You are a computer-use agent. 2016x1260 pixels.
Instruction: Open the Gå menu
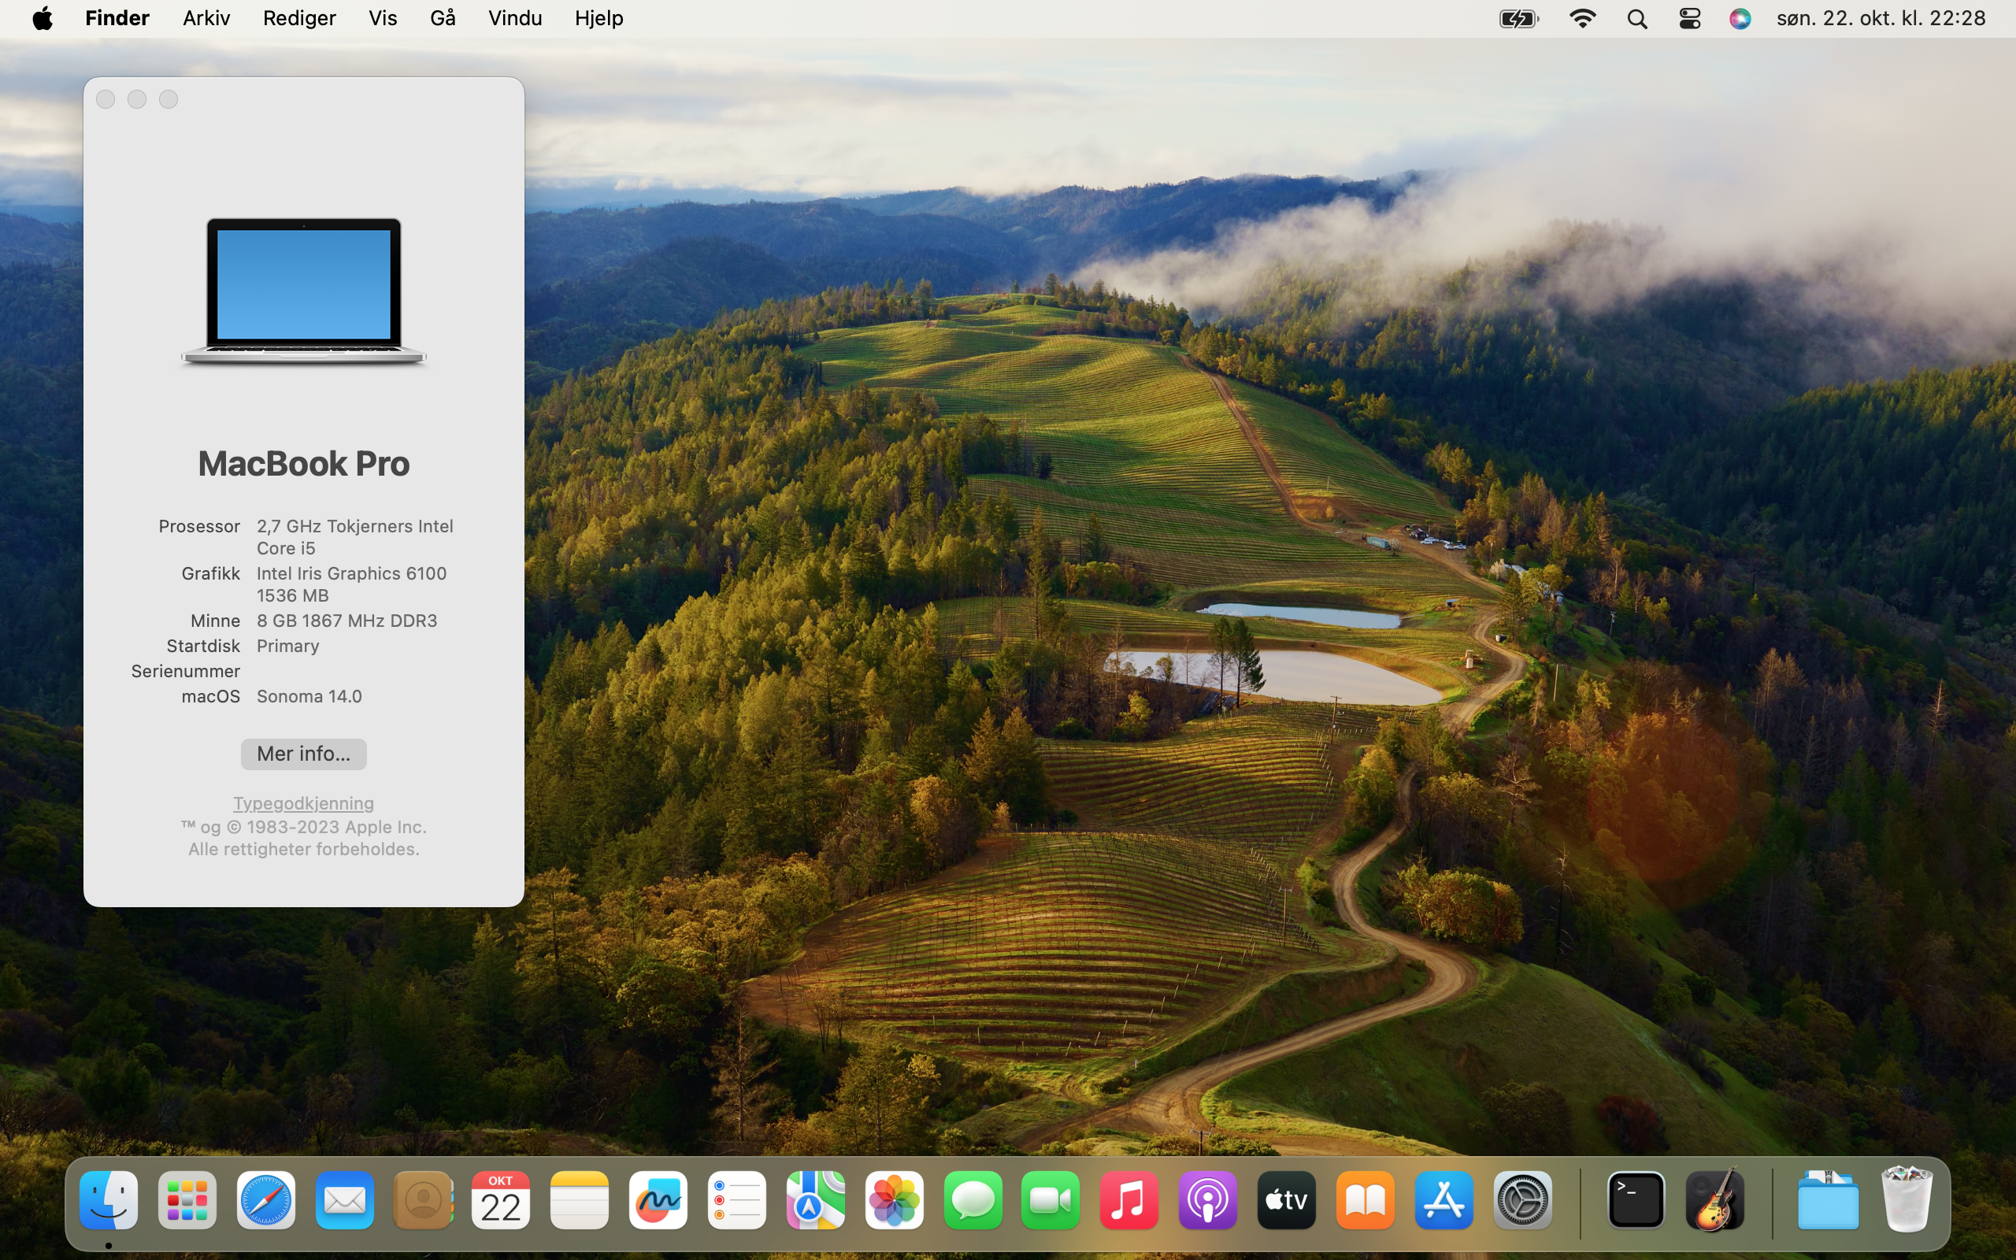443,18
